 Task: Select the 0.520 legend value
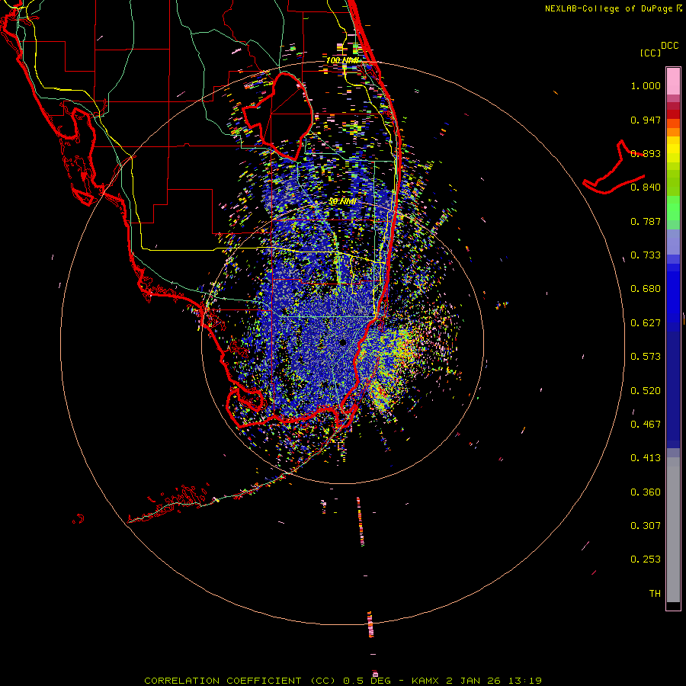coord(646,391)
